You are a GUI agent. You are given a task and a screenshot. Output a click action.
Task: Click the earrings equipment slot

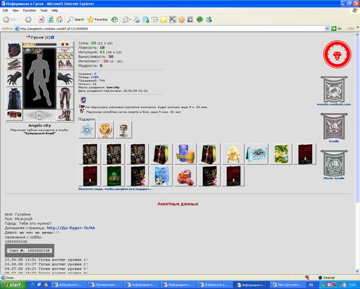(65, 44)
